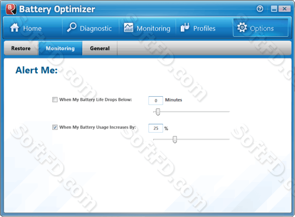Click the Options gear icon
Viewport: 295px width, 217px height.
click(242, 27)
